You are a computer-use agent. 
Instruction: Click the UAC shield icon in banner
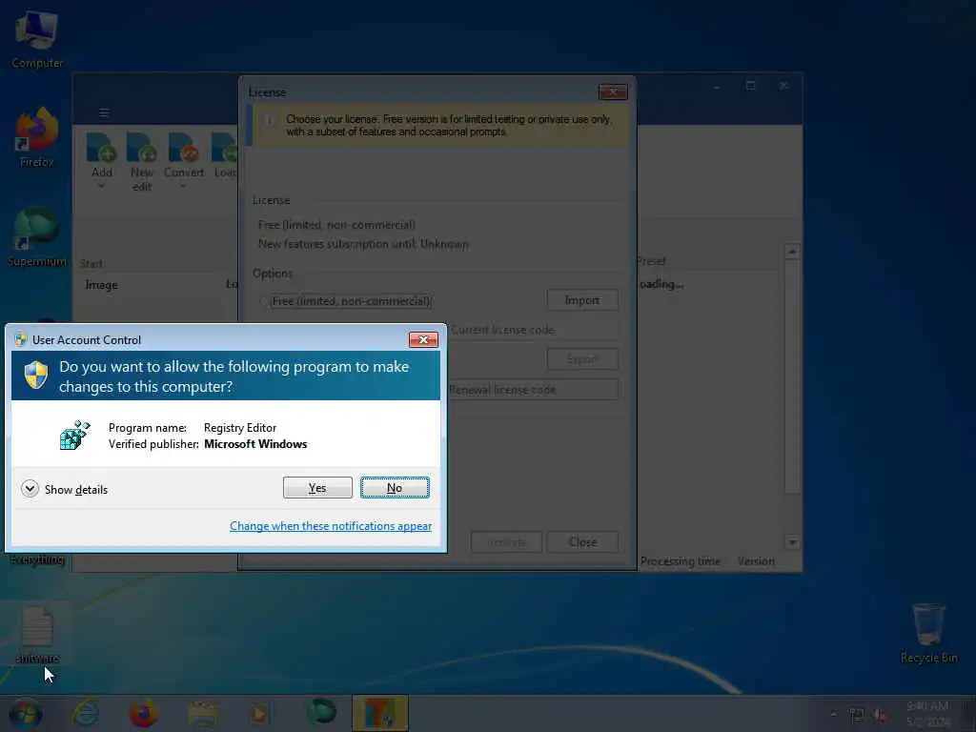36,376
